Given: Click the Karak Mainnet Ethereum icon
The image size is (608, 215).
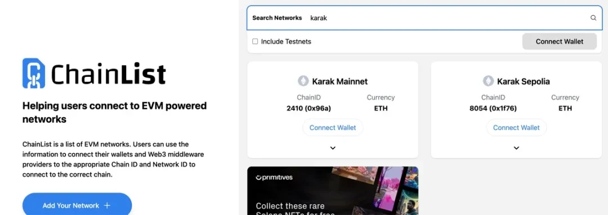Looking at the screenshot, I should click(303, 81).
